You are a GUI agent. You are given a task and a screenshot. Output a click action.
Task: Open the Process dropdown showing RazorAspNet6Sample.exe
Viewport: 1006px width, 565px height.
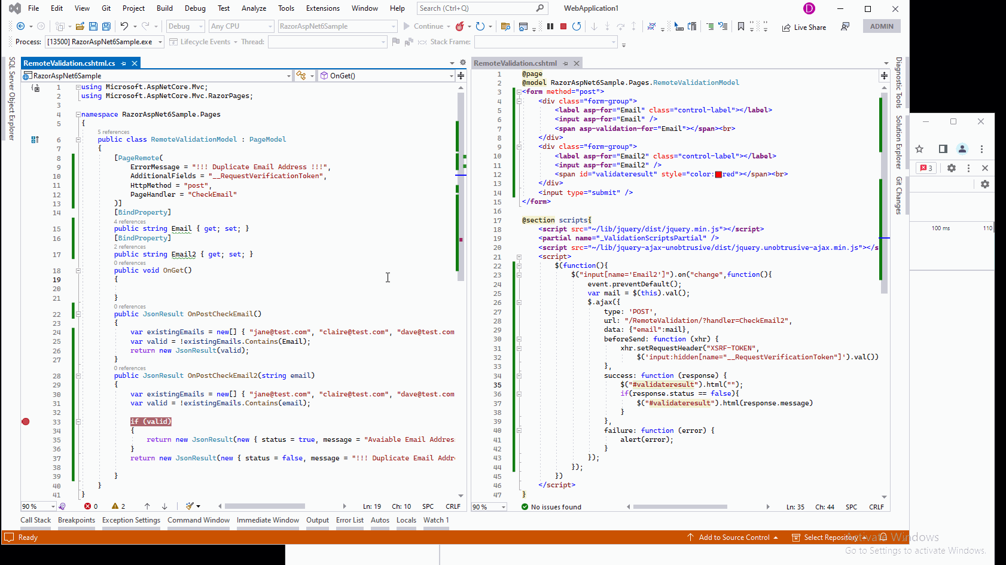coord(105,42)
